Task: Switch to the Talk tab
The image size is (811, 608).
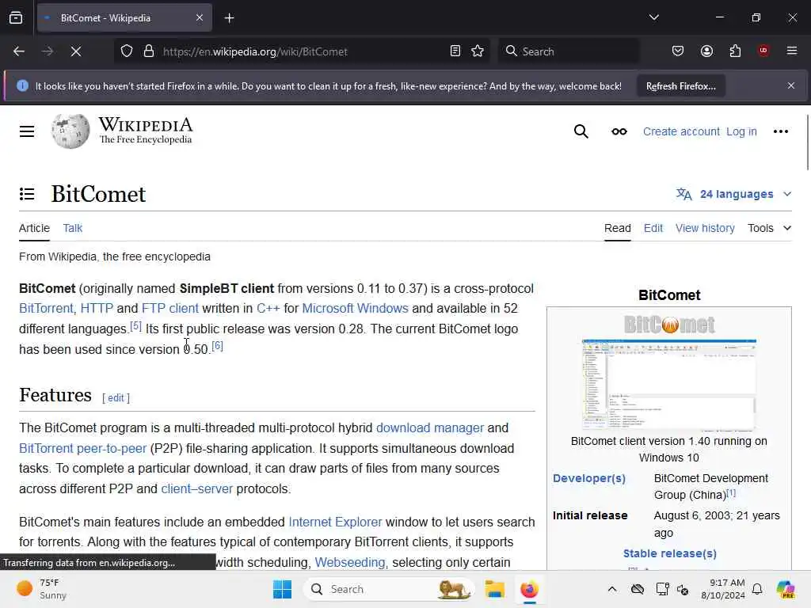Action: (72, 228)
